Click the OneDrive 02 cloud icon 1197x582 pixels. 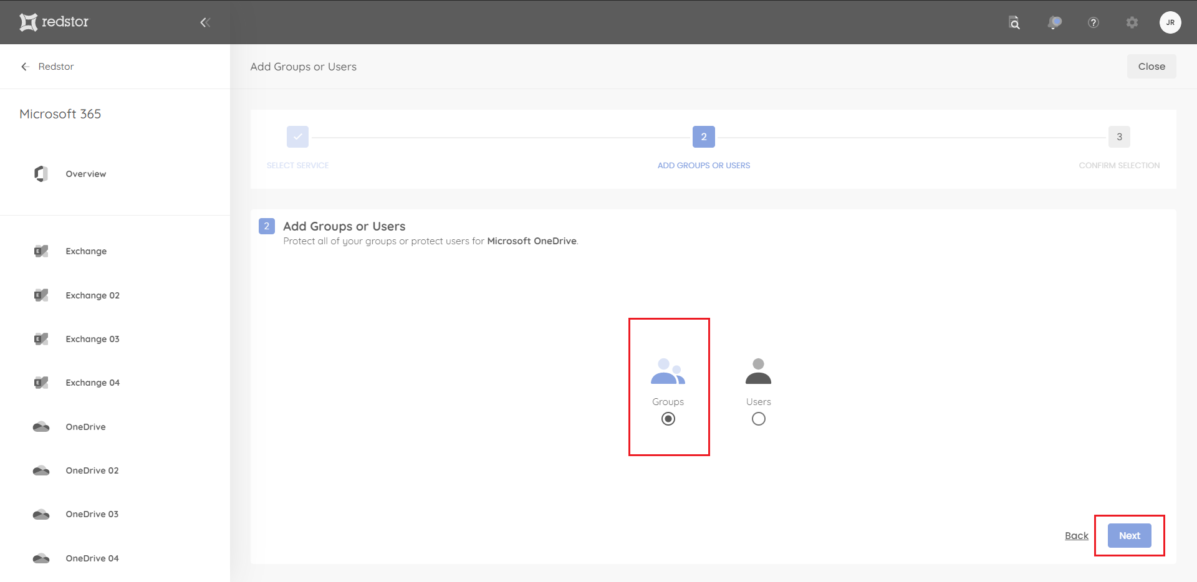41,470
